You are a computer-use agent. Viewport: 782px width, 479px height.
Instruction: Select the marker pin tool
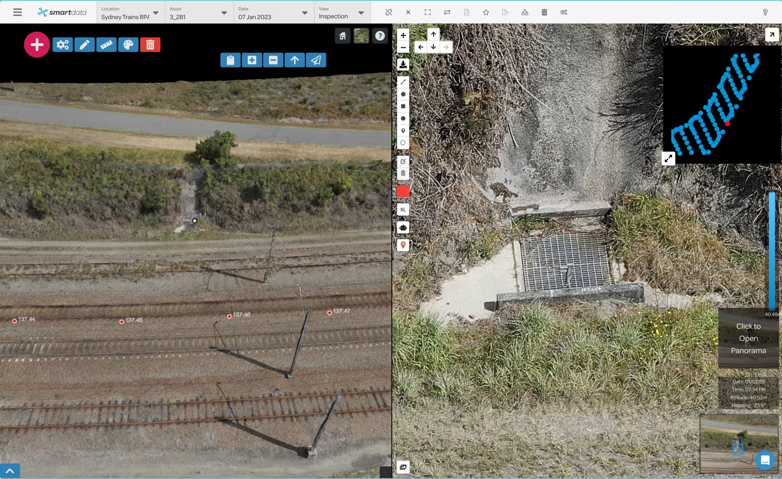[x=403, y=131]
